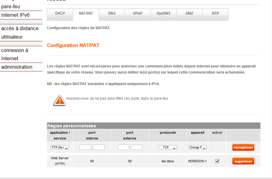The image size is (272, 179).
Task: Open the DynDNS settings tab
Action: [x=163, y=14]
